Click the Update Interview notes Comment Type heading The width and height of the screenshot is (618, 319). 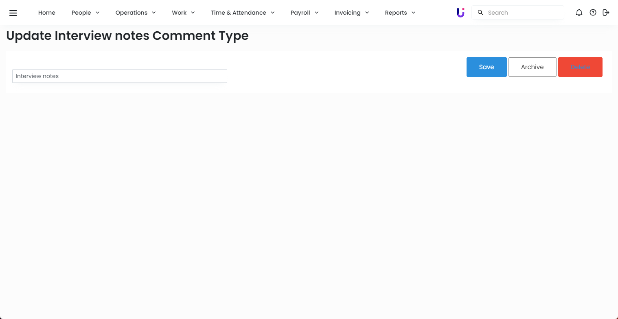tap(127, 36)
